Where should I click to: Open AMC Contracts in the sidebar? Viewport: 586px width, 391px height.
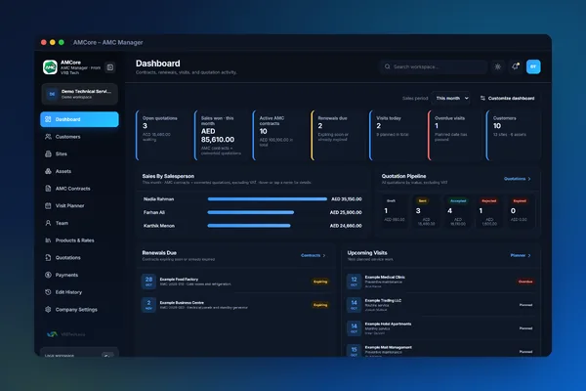coord(79,189)
